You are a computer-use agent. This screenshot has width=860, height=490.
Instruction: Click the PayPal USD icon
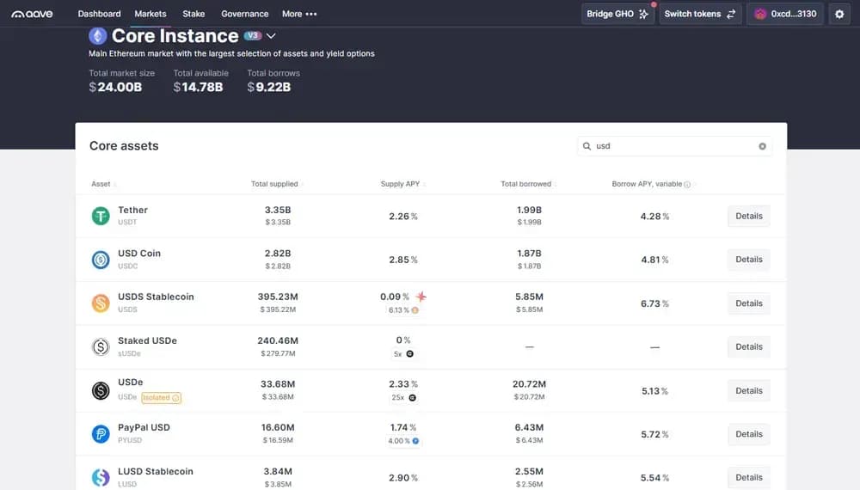pos(101,434)
